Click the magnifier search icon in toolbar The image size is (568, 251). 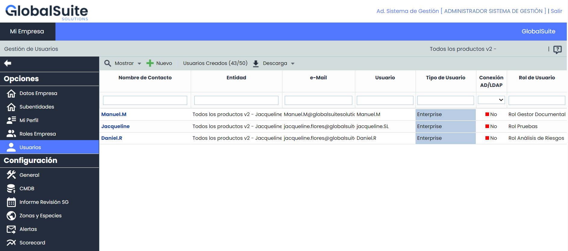click(108, 63)
